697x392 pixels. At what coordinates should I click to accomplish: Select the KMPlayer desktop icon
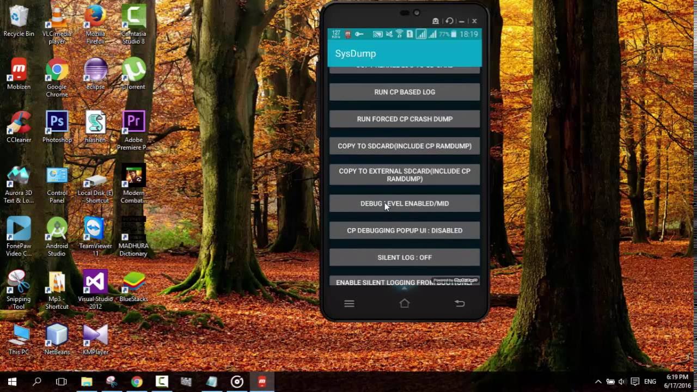pos(95,340)
